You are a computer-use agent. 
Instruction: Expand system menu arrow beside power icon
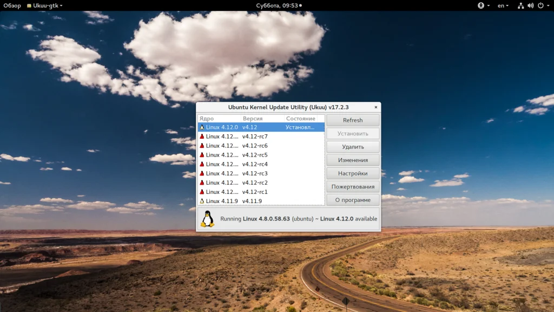(549, 5)
